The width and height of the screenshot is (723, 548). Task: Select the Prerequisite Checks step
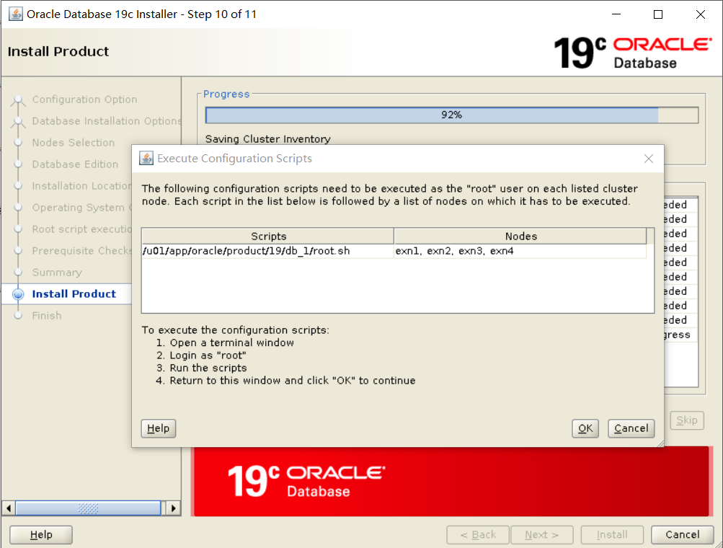pos(81,251)
